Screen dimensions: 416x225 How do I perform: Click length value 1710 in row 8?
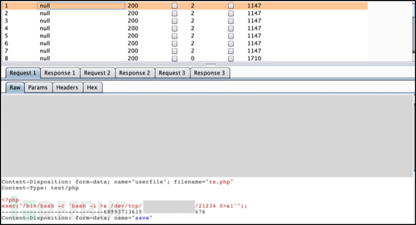254,58
